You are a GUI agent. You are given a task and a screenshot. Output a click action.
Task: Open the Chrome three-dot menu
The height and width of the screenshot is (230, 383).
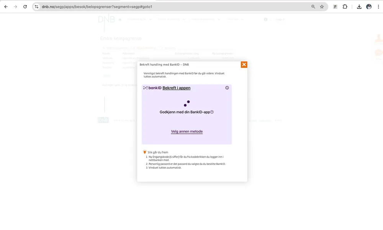coord(378,7)
